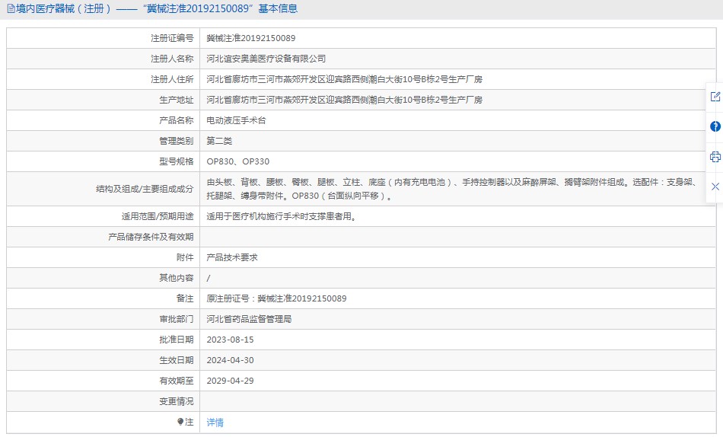723x437 pixels.
Task: Click the 产品名称 label
Action: 176,120
